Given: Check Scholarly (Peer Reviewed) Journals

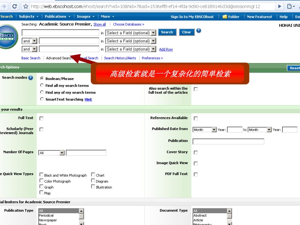Looking at the screenshot, I should coord(41,129).
